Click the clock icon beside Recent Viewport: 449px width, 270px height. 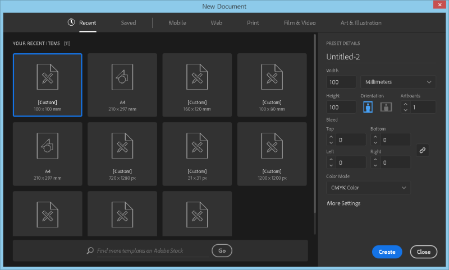[x=71, y=23]
